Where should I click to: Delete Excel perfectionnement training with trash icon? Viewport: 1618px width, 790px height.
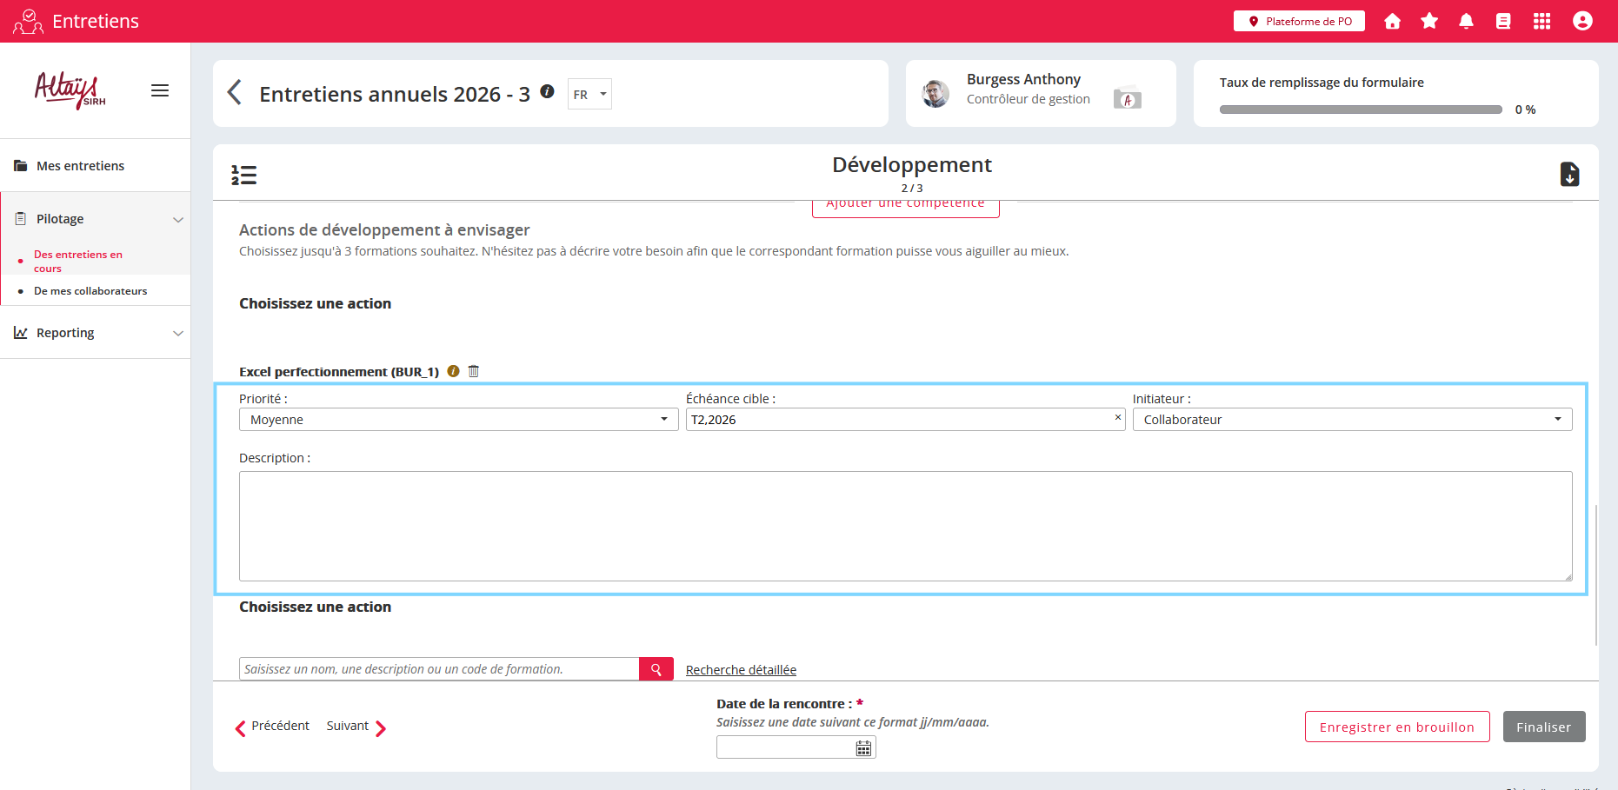[474, 371]
